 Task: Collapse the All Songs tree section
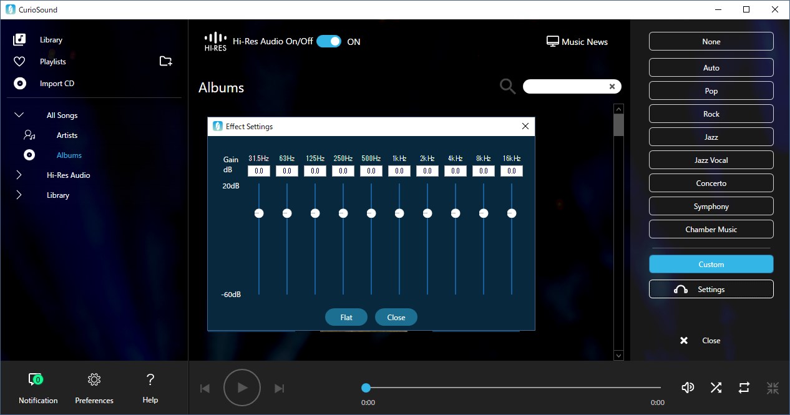click(19, 115)
